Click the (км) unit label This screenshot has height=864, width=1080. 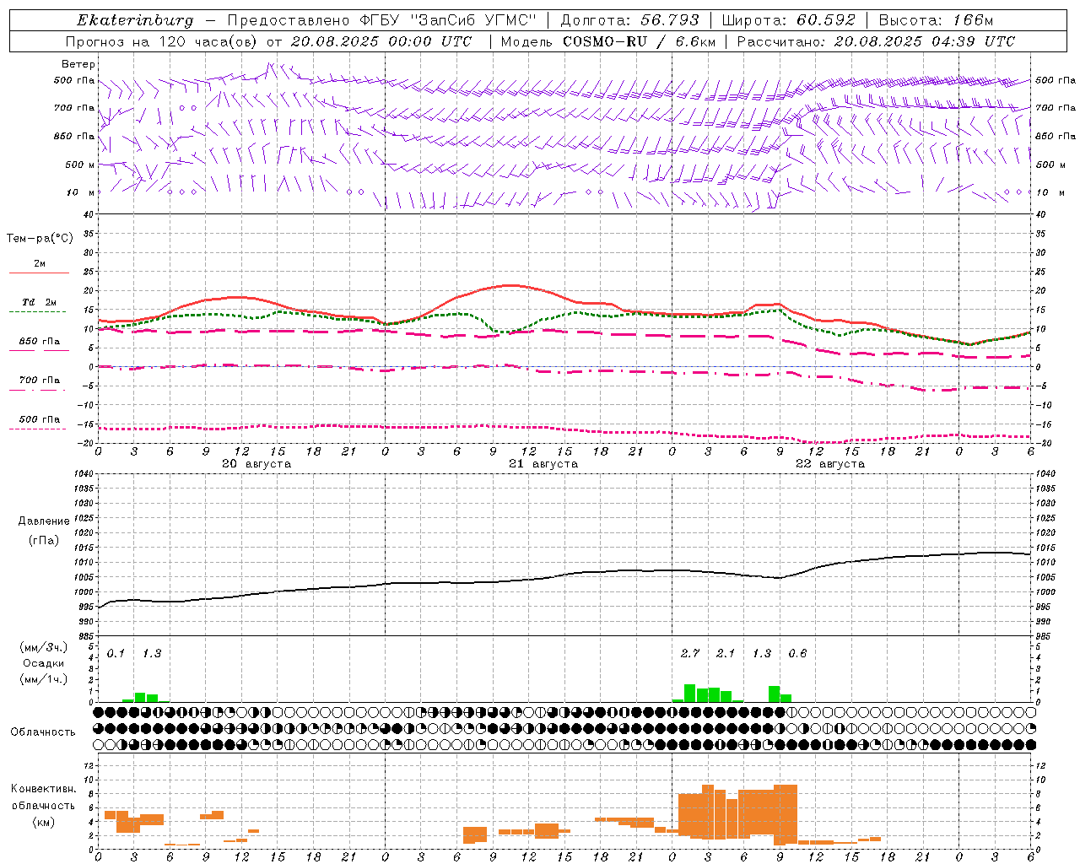click(x=44, y=822)
